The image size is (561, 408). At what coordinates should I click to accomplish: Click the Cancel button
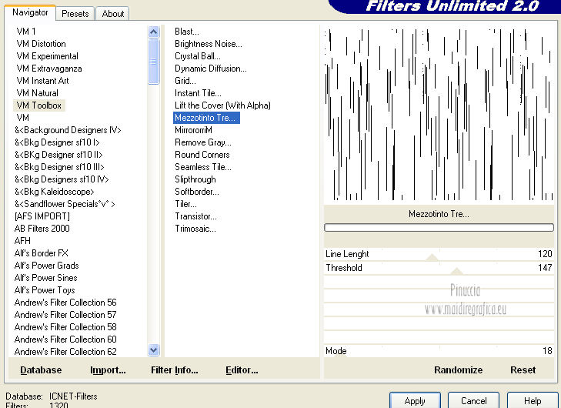coord(473,401)
